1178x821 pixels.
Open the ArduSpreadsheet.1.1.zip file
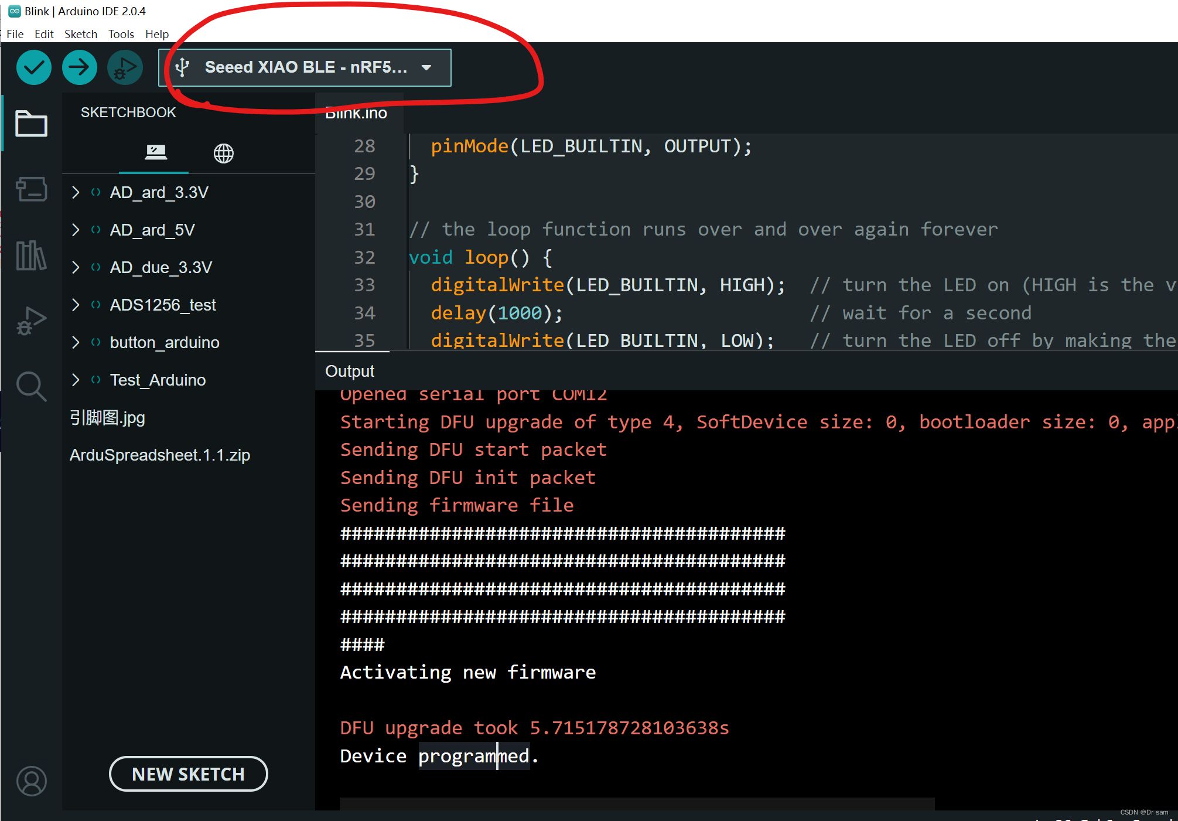pos(159,455)
